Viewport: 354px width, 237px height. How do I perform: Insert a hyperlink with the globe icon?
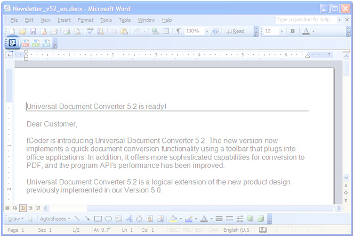(x=155, y=31)
